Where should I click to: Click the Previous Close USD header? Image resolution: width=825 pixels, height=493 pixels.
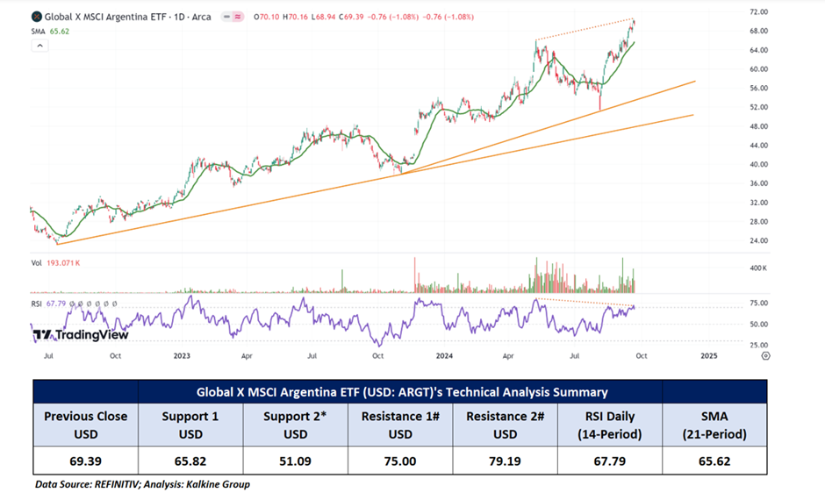pyautogui.click(x=86, y=425)
